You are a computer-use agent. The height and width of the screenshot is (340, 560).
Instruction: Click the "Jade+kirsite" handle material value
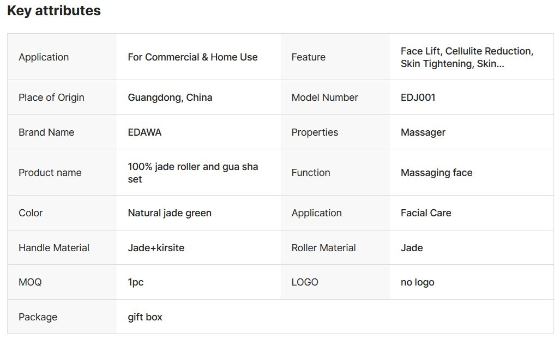(x=156, y=248)
